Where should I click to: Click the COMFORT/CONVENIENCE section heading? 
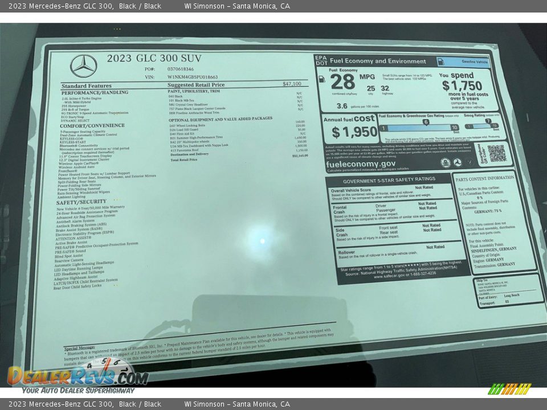point(92,125)
